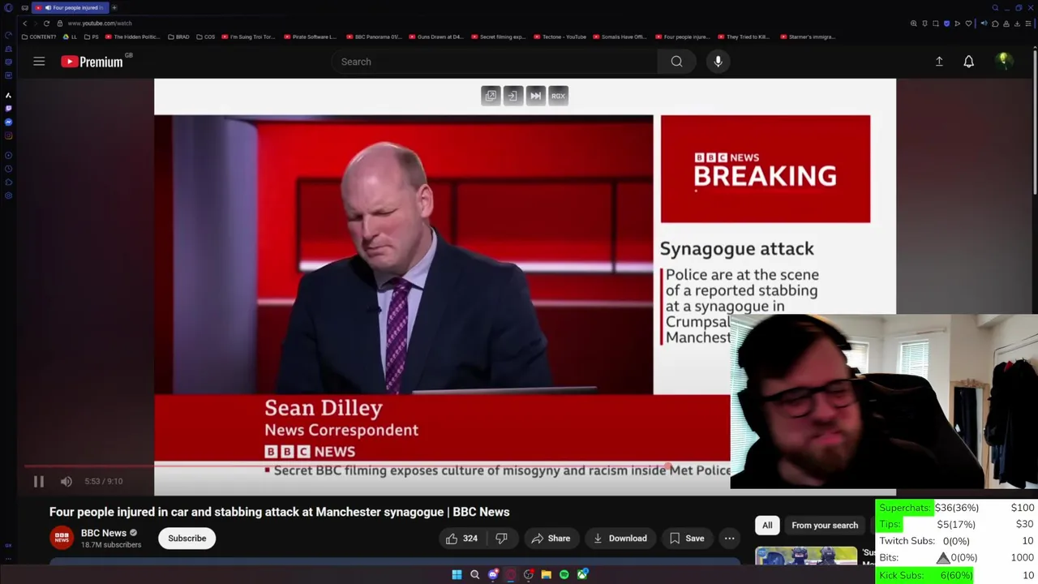Open Windows Start menu

pyautogui.click(x=457, y=574)
